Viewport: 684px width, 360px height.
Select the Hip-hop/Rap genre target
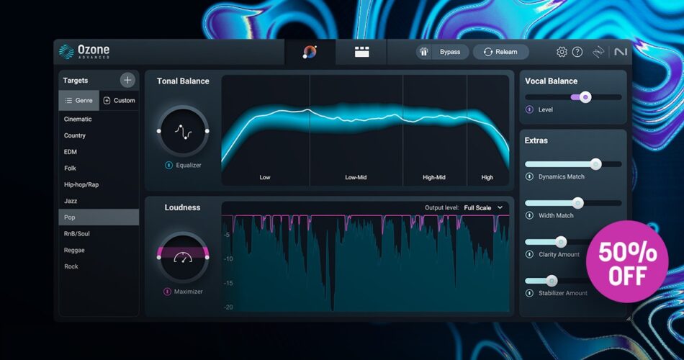(x=81, y=184)
